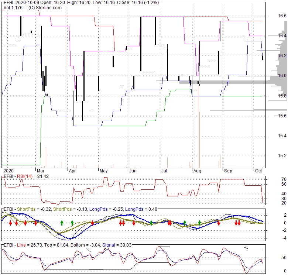Click the Apr date axis label
The width and height of the screenshot is (288, 275).
tap(72, 171)
